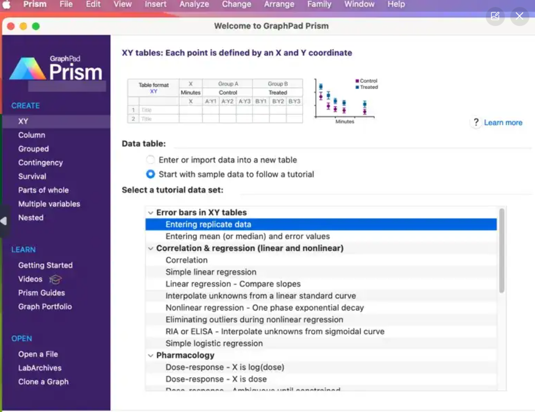Select Survival table type
The width and height of the screenshot is (535, 412).
32,176
